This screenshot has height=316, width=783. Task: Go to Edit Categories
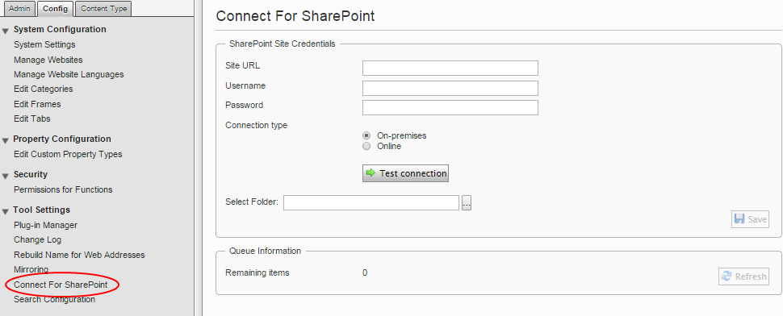44,89
